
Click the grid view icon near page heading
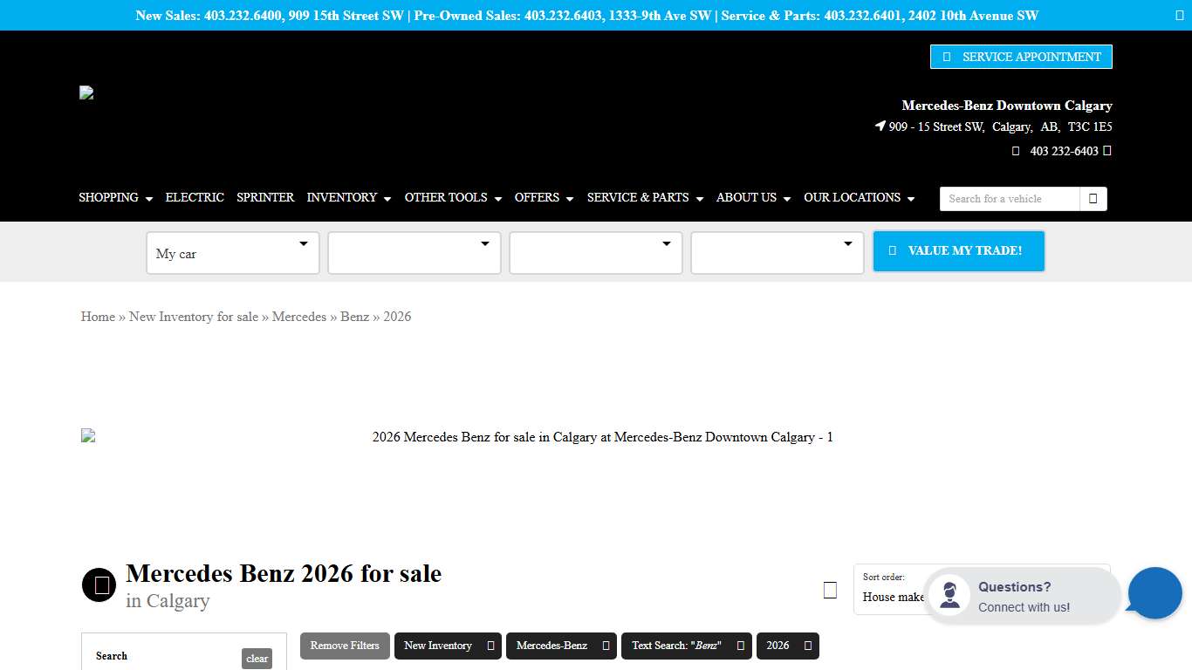[99, 585]
